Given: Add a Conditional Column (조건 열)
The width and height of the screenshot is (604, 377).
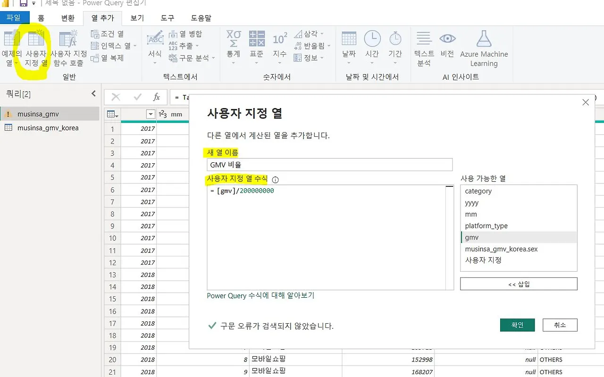Looking at the screenshot, I should point(107,34).
